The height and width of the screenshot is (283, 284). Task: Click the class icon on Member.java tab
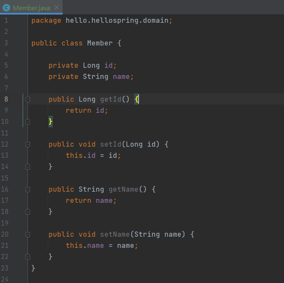[x=6, y=8]
